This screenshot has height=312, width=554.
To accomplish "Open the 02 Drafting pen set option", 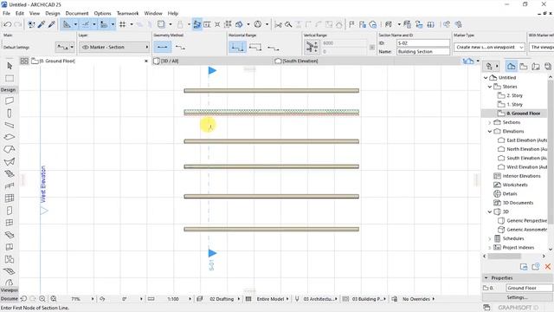I will 222,299.
